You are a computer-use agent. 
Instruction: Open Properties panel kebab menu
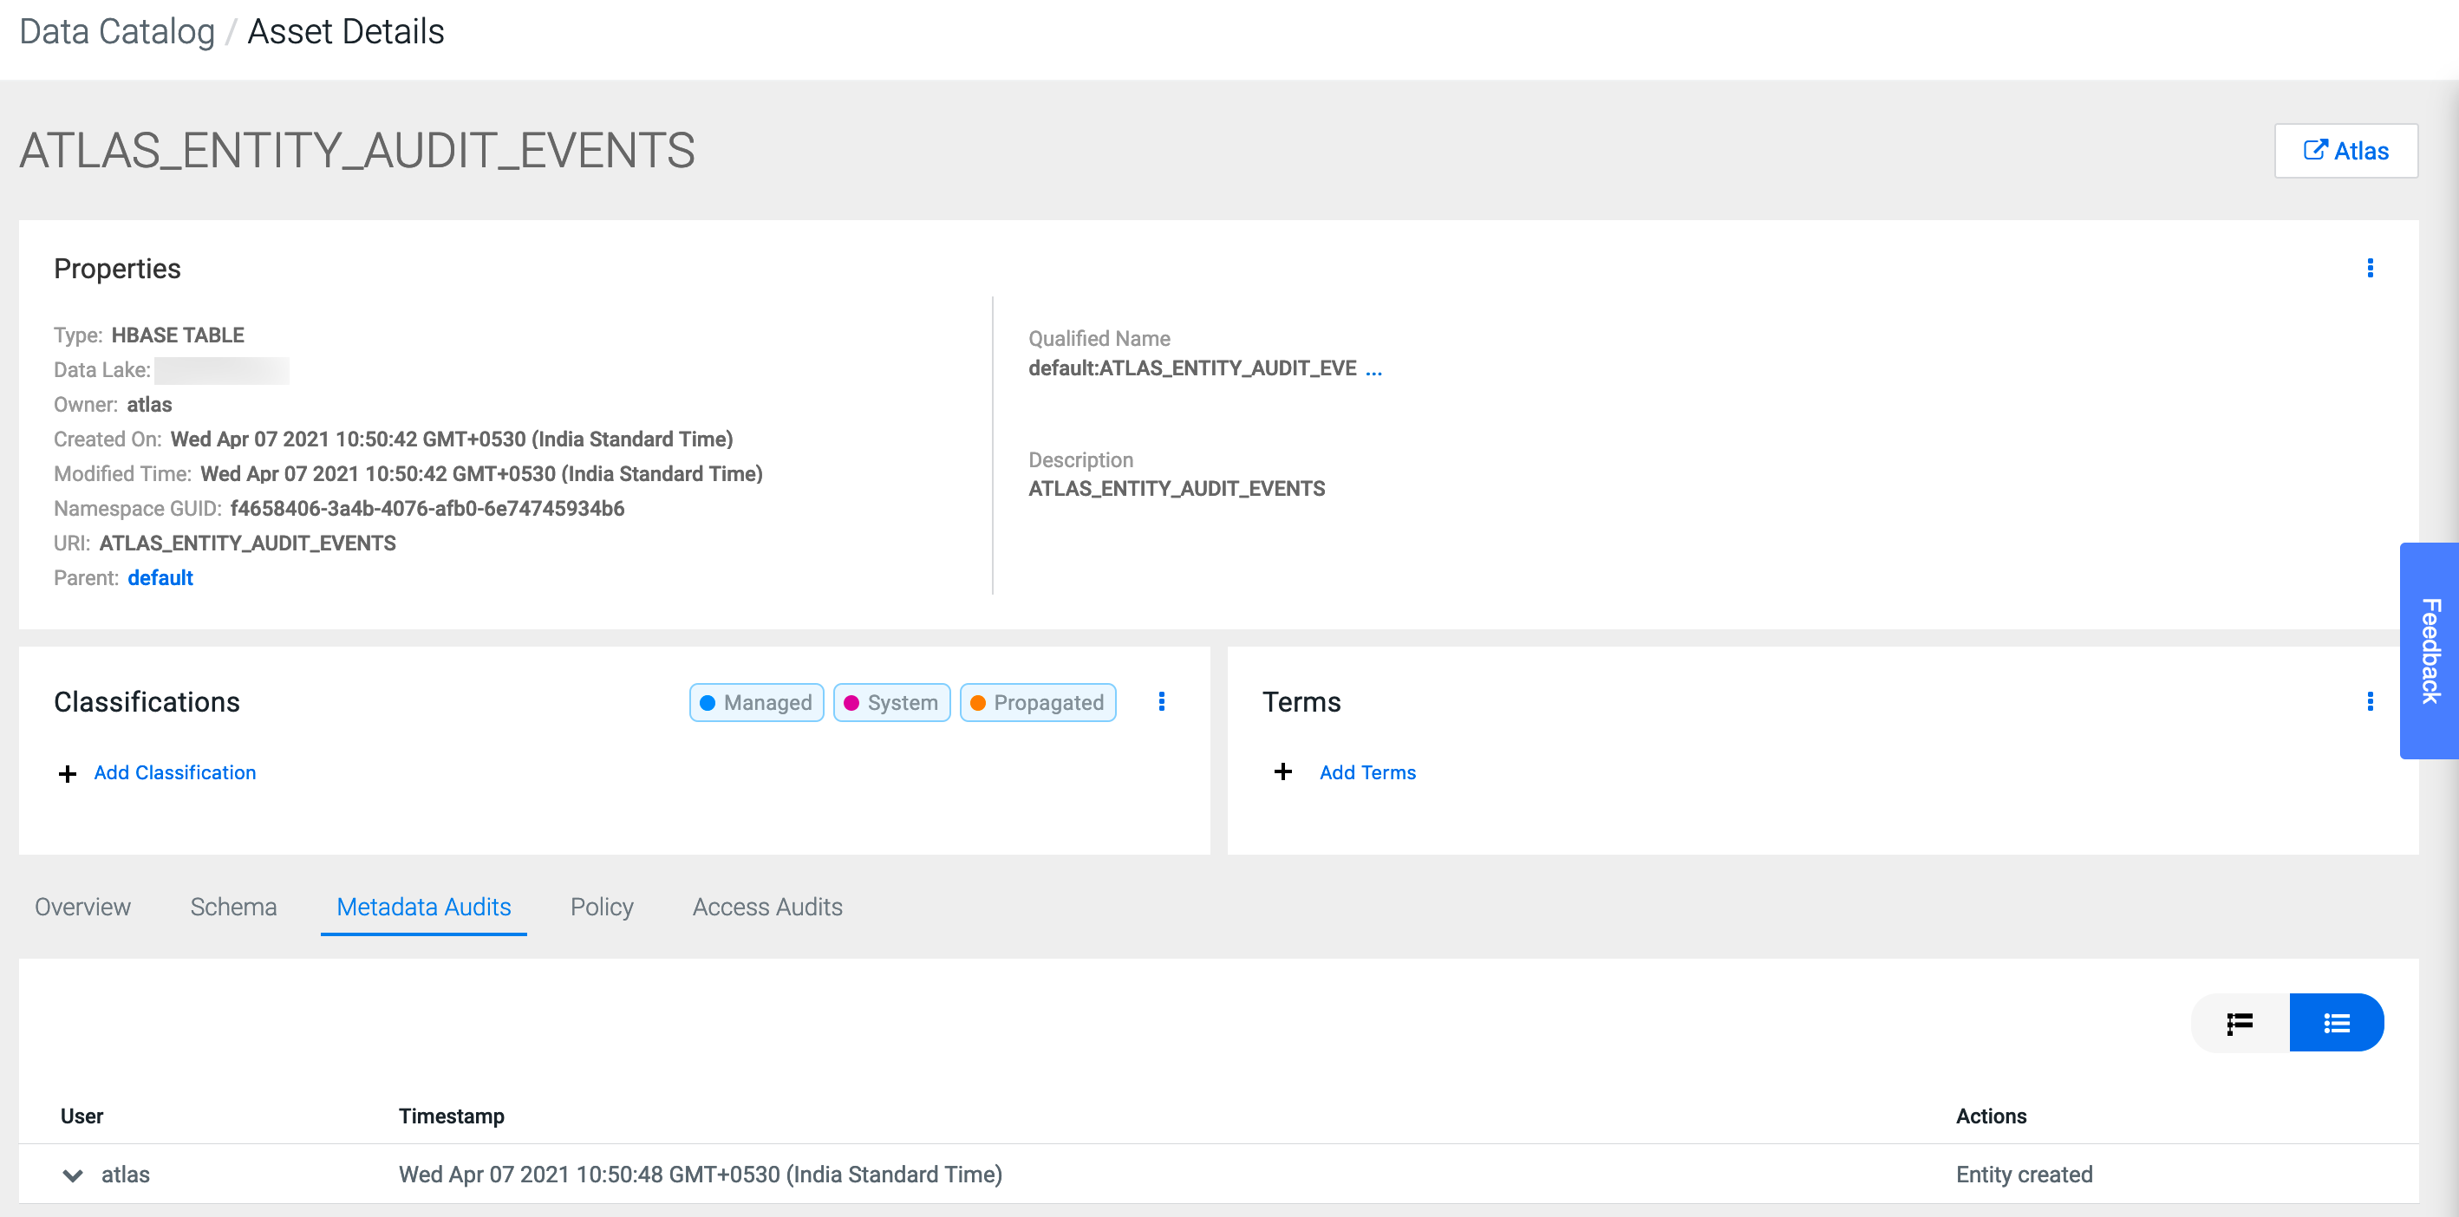[x=2370, y=268]
